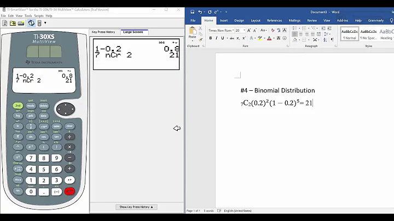The width and height of the screenshot is (394, 221).
Task: Toggle Align Left paragraph alignment
Action: [x=294, y=34]
